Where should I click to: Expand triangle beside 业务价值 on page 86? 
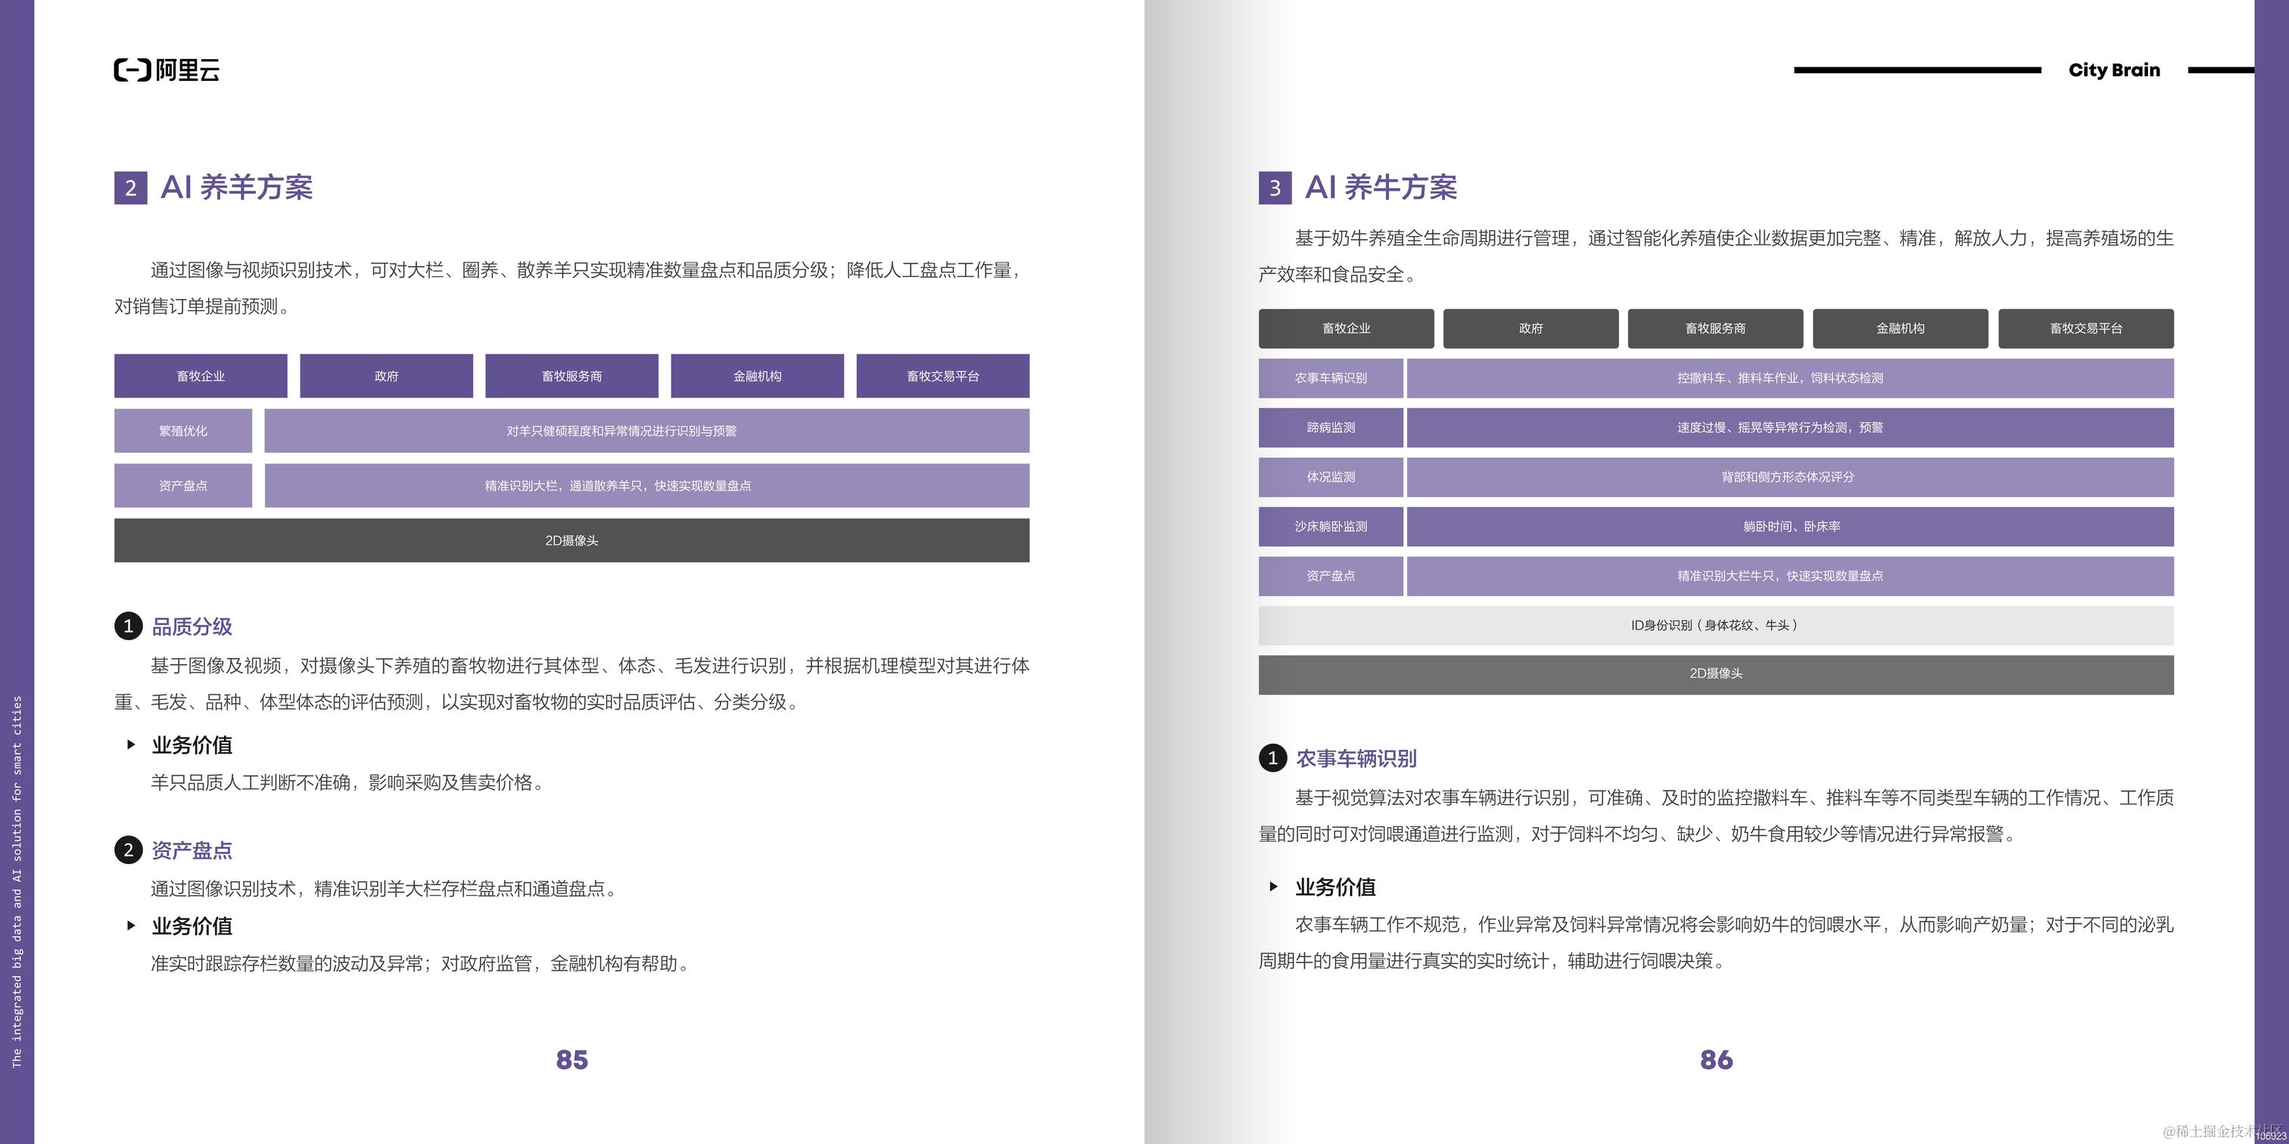(x=1273, y=887)
